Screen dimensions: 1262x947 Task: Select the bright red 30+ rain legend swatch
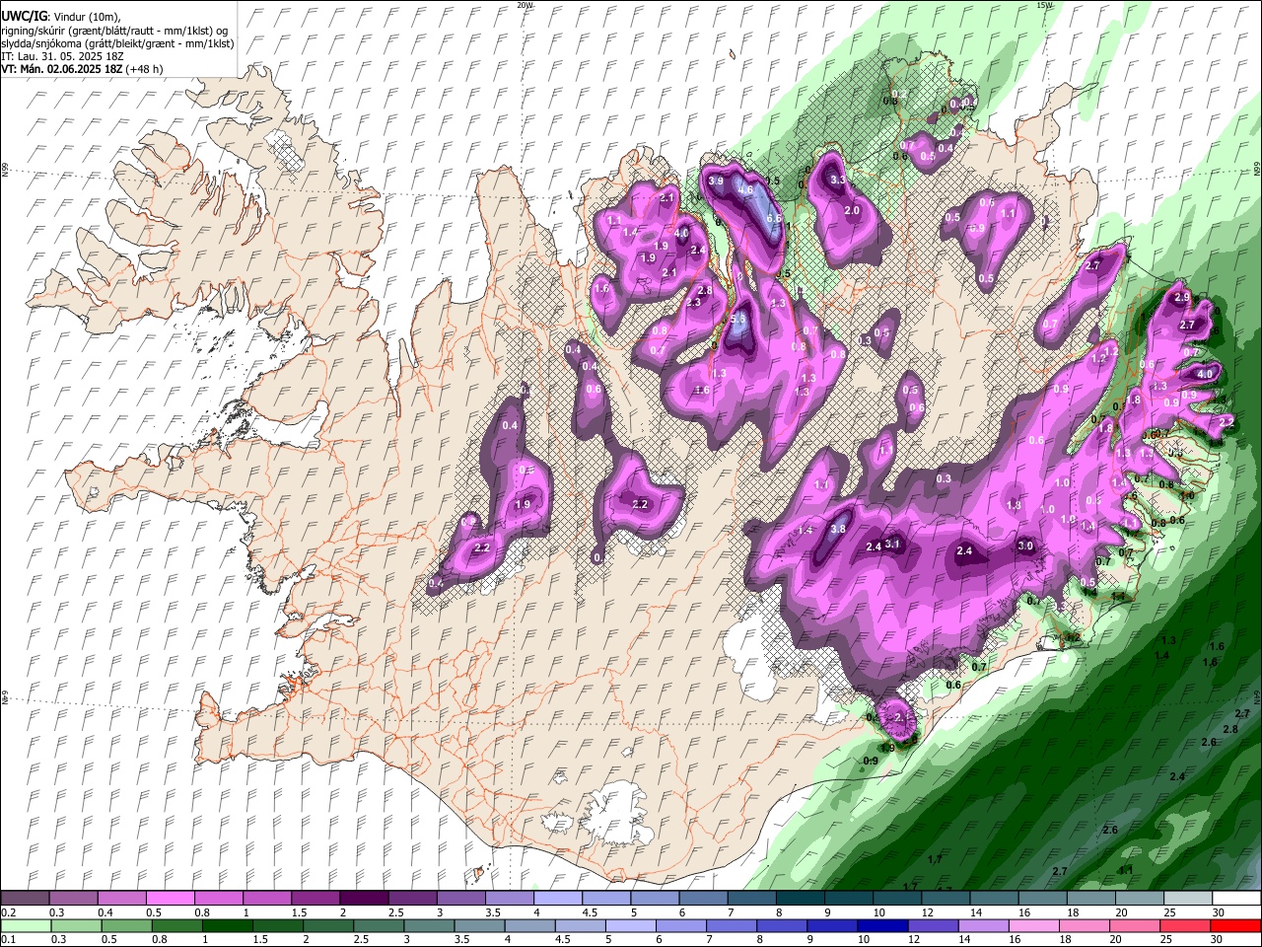(x=1235, y=926)
